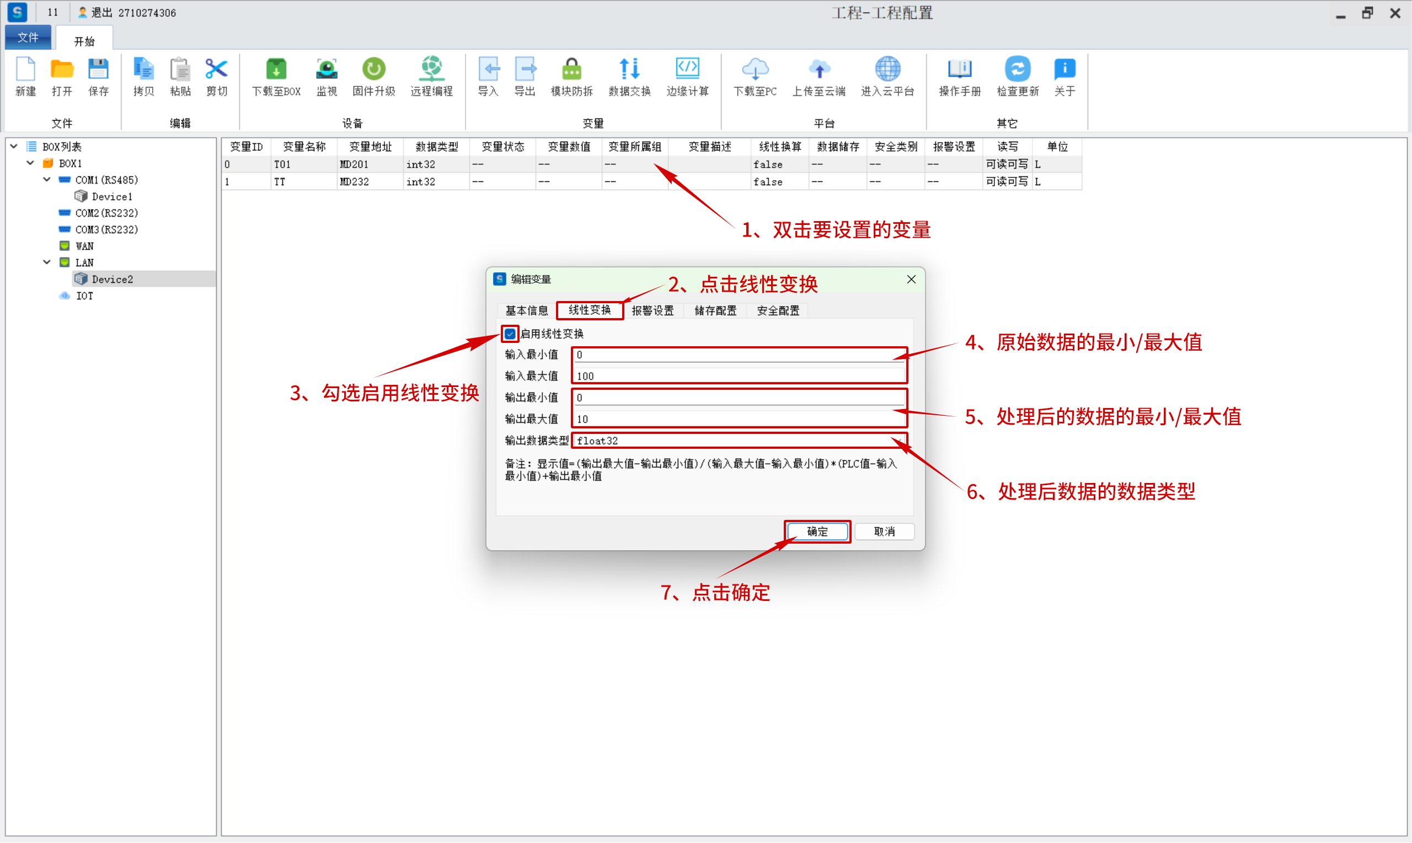1412x843 pixels.
Task: Click the 取消 button
Action: tap(884, 531)
